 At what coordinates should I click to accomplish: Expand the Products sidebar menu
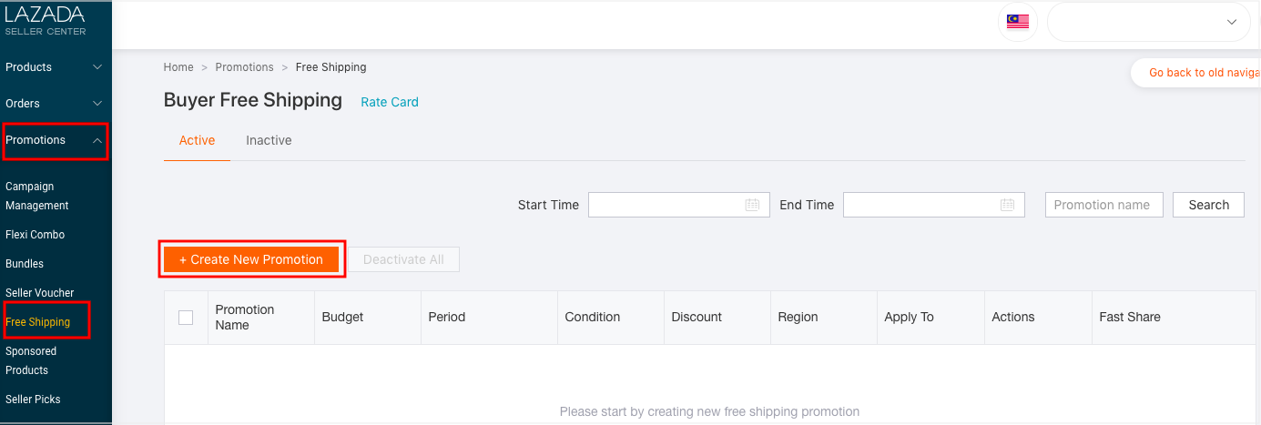pyautogui.click(x=56, y=67)
